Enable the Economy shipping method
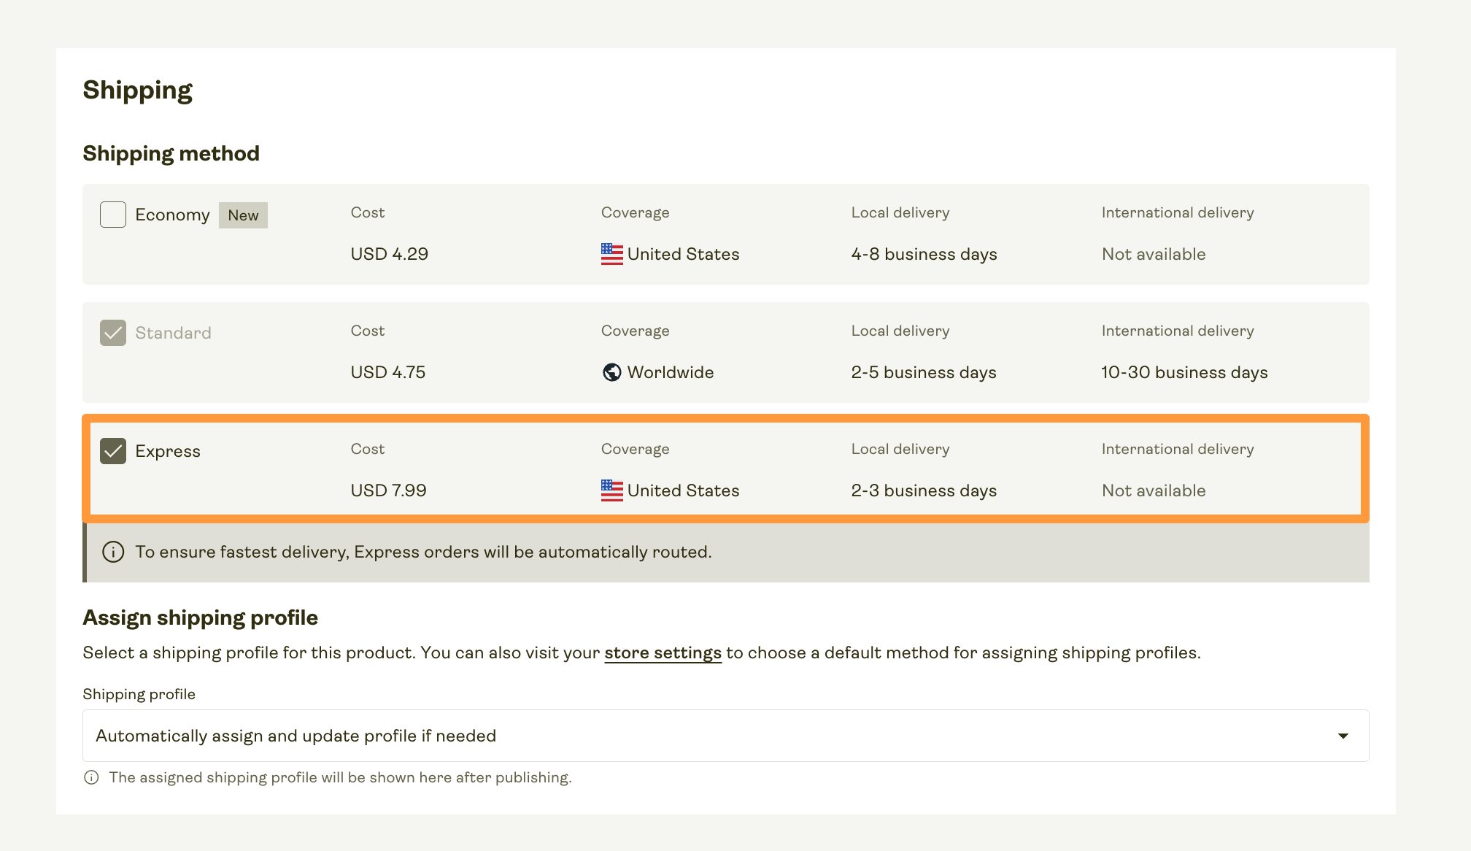This screenshot has width=1471, height=851. 112,214
